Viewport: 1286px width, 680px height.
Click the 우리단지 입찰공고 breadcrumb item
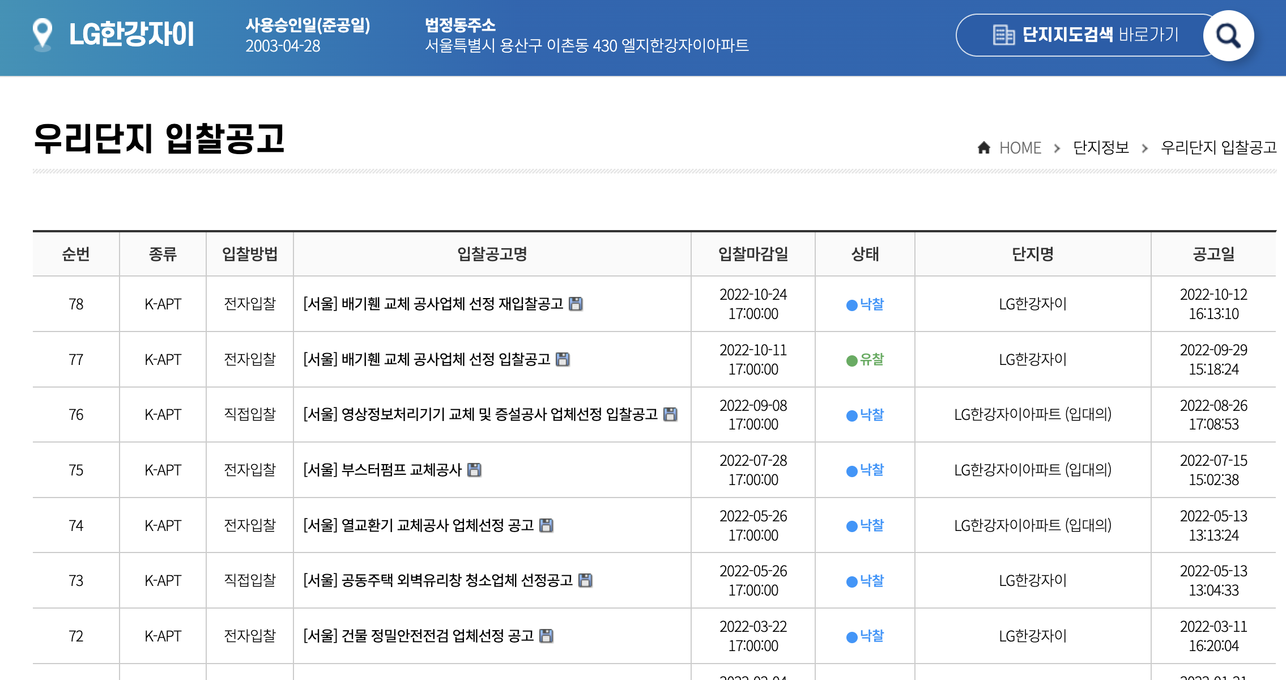(x=1218, y=148)
